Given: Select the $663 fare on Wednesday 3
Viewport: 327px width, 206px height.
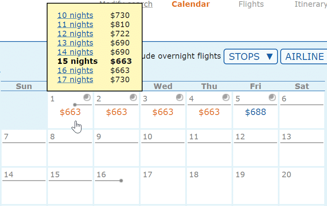Looking at the screenshot, I should click(x=163, y=112).
